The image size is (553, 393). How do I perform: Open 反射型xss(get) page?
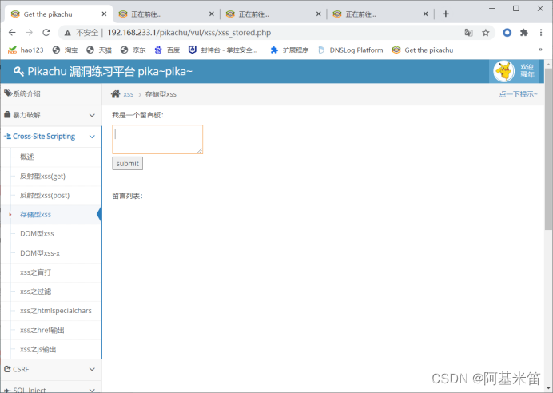pos(42,177)
